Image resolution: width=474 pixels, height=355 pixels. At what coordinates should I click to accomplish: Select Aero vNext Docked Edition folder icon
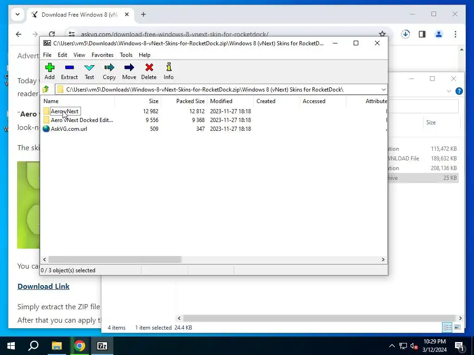(x=46, y=120)
